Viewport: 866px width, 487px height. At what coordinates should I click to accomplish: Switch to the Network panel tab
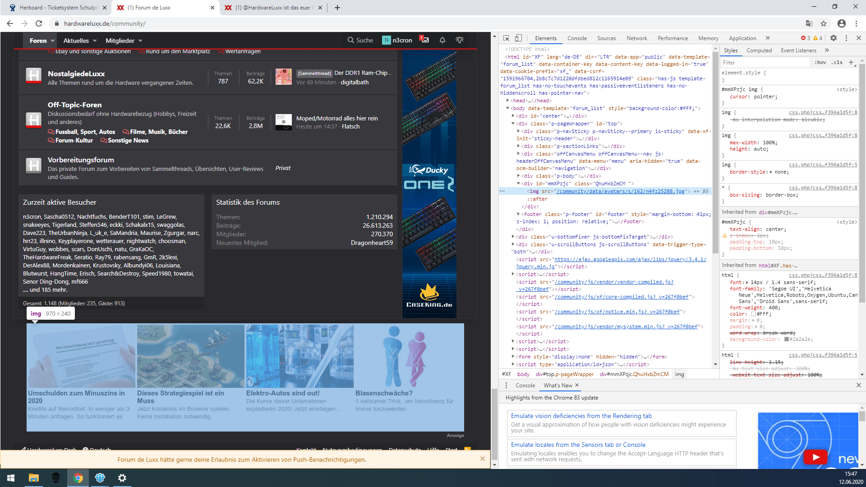click(x=636, y=38)
